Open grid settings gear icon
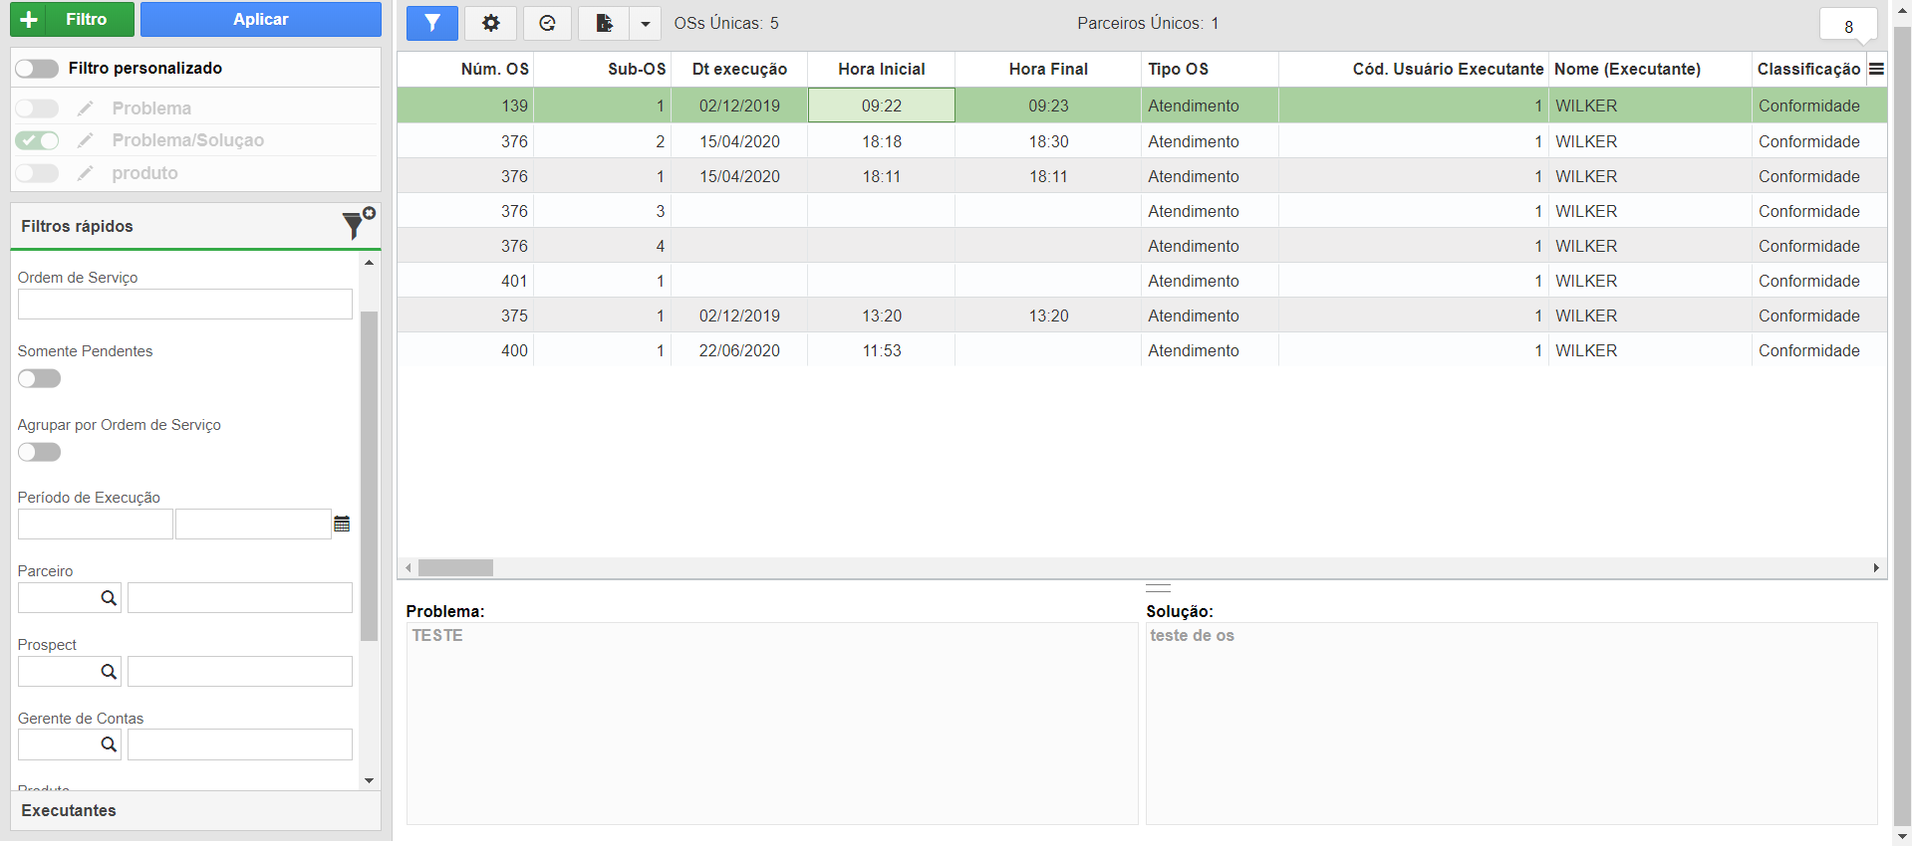Screen dimensions: 1912x846 pyautogui.click(x=490, y=23)
